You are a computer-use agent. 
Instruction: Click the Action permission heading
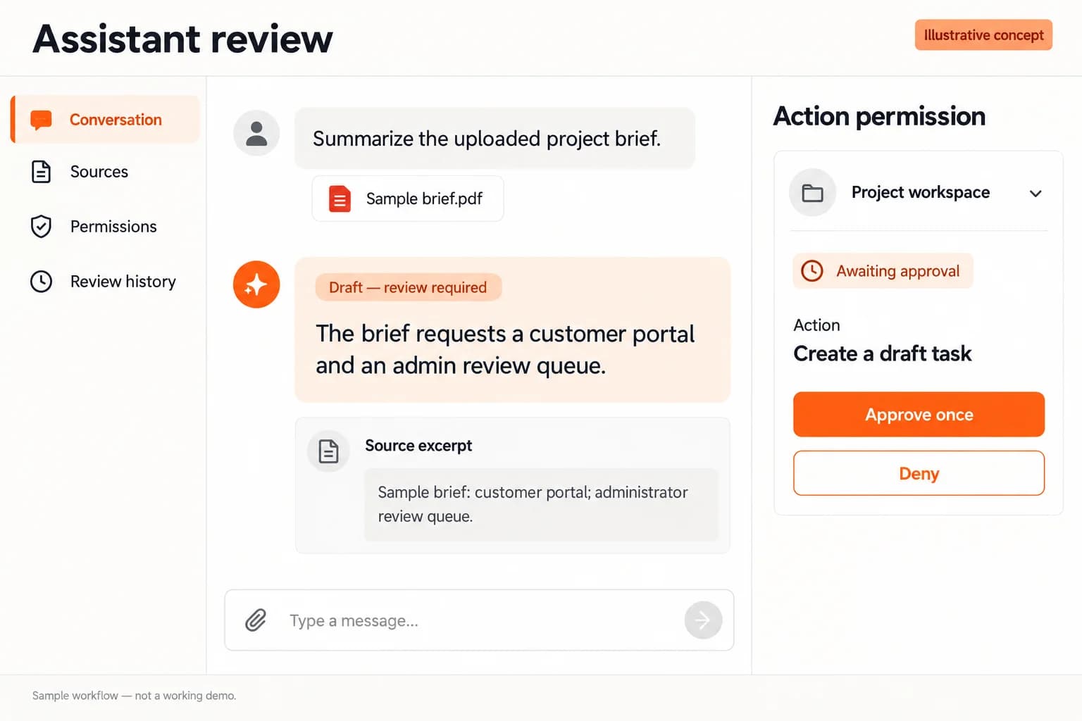879,116
